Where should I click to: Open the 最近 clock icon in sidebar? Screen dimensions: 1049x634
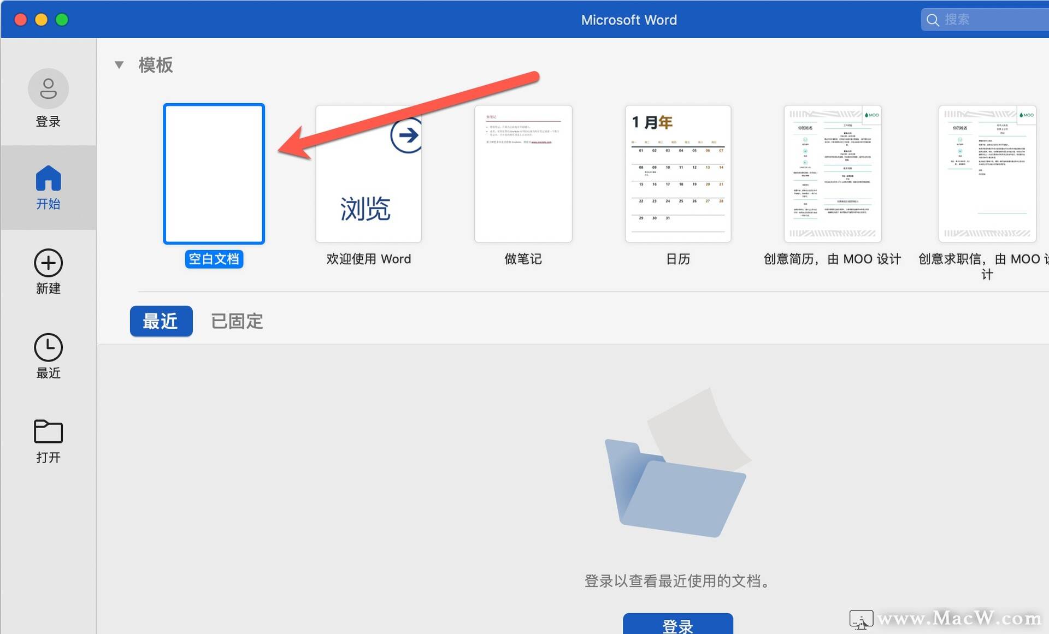pos(48,347)
